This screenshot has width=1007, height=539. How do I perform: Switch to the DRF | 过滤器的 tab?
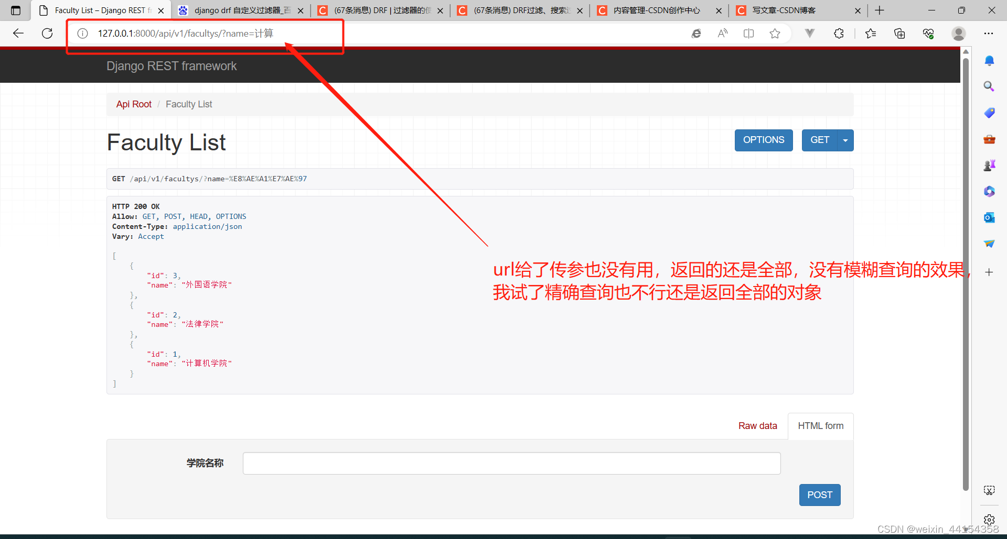click(381, 10)
